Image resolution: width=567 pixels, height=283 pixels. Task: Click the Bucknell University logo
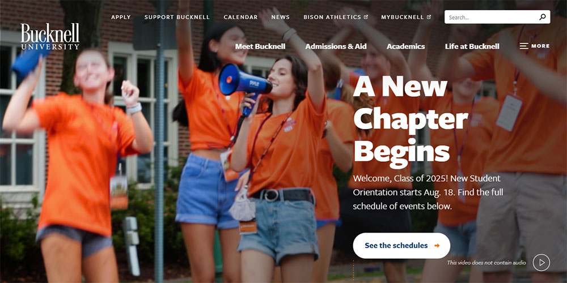(50, 36)
